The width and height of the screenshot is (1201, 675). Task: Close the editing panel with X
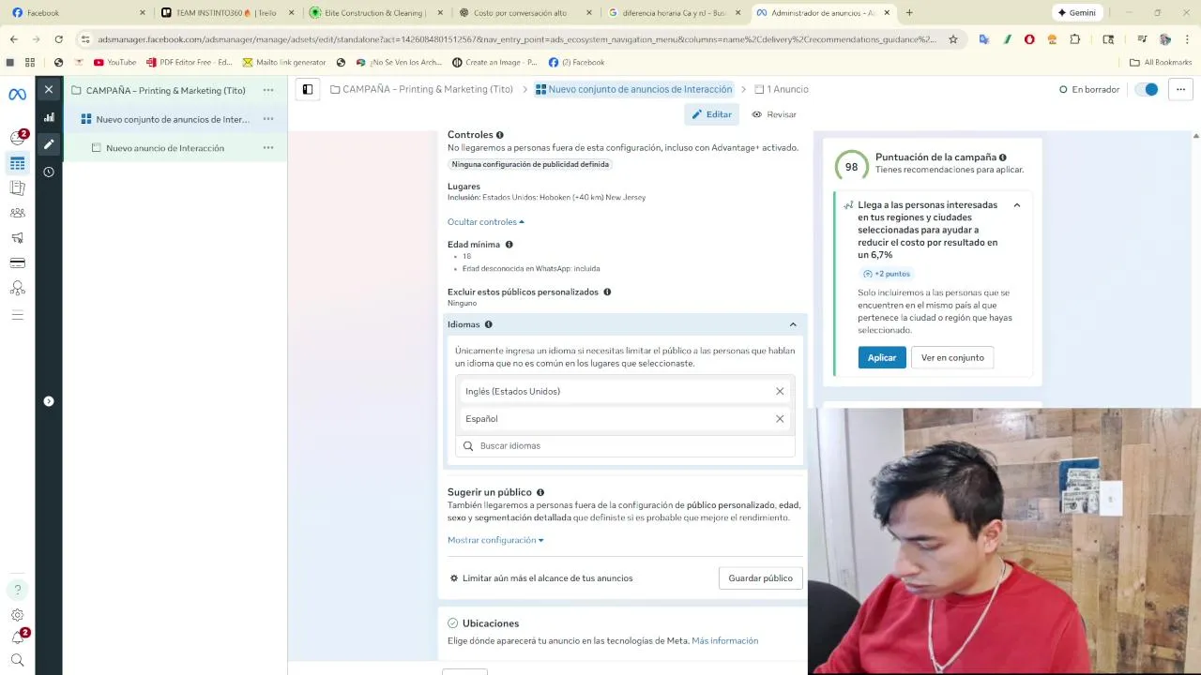coord(49,90)
